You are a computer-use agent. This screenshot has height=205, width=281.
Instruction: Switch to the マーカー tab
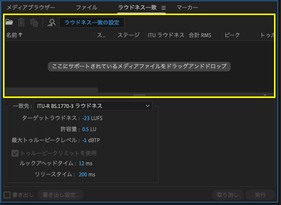pyautogui.click(x=187, y=8)
